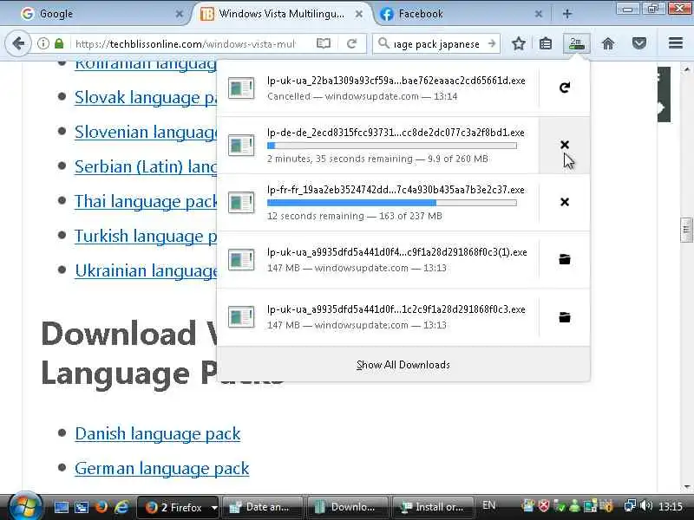Open site information via the info icon
The width and height of the screenshot is (694, 520).
(x=43, y=43)
